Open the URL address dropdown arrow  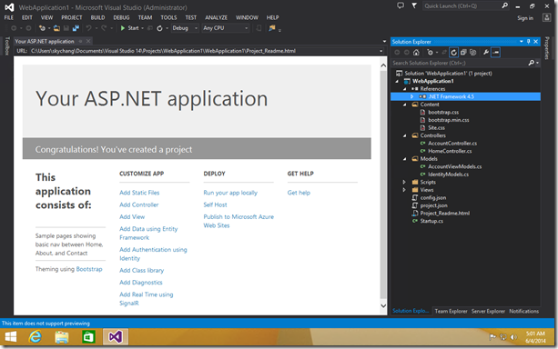(x=381, y=51)
